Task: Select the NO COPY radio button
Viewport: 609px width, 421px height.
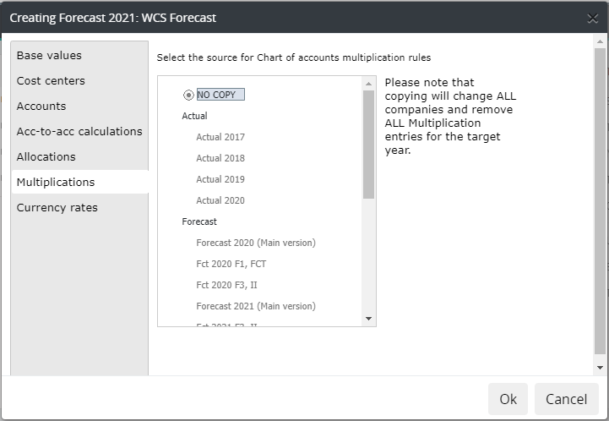Action: pyautogui.click(x=188, y=95)
